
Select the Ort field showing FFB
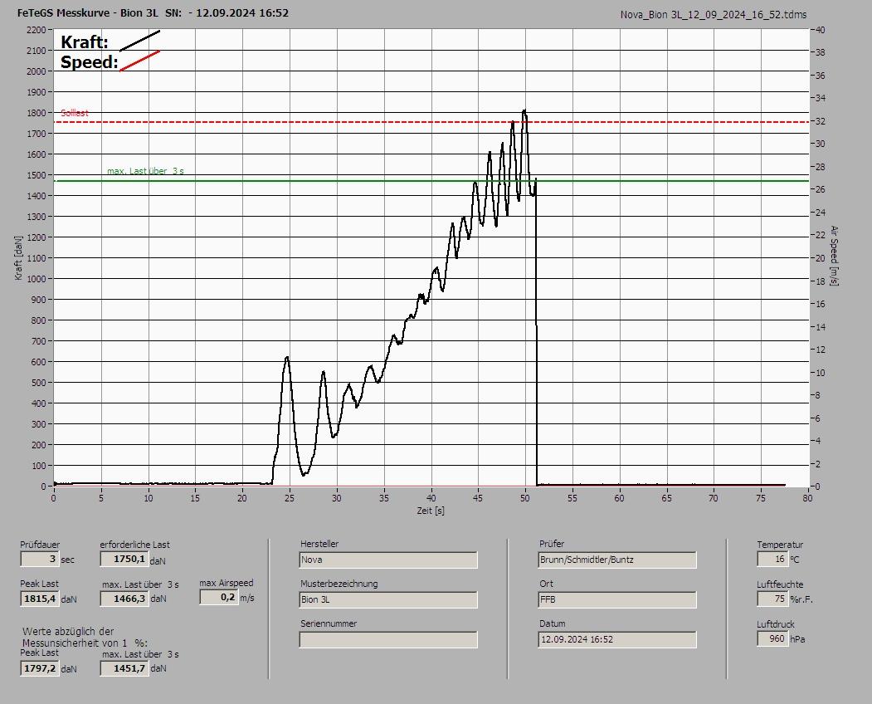tap(617, 600)
